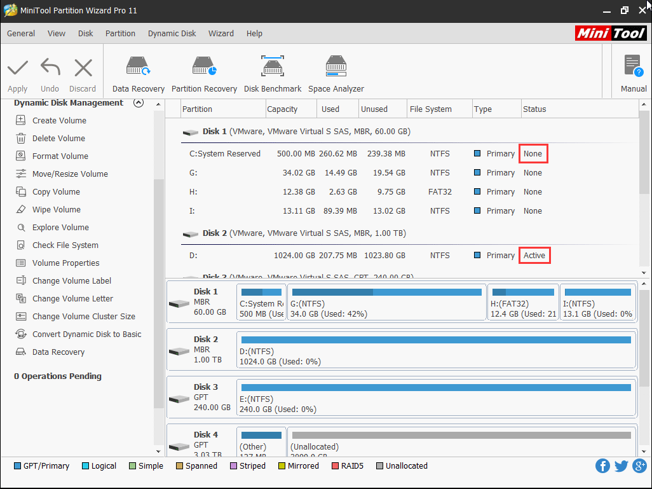Image resolution: width=652 pixels, height=489 pixels.
Task: Click the MiniTool logo
Action: point(611,33)
